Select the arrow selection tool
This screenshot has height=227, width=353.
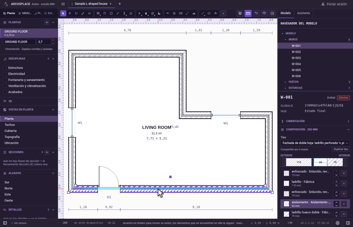point(63,13)
